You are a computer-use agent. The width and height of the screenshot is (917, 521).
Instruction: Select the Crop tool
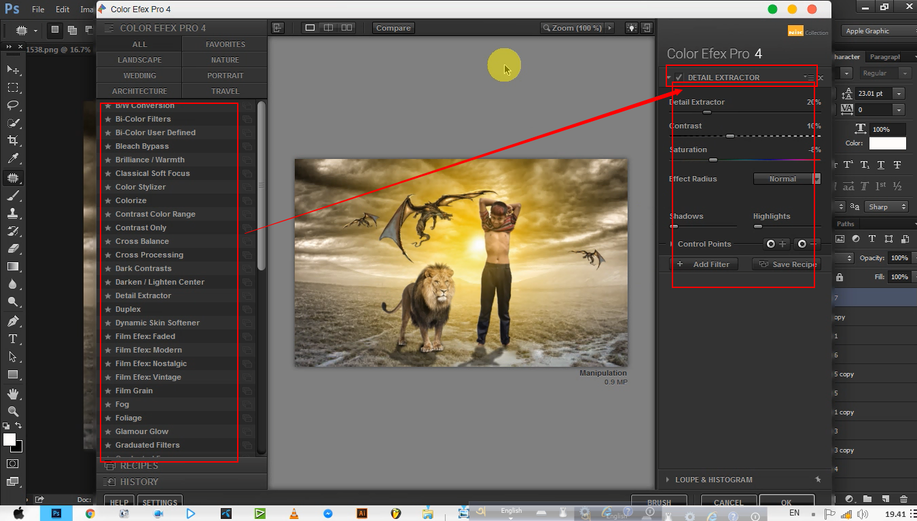click(x=13, y=141)
